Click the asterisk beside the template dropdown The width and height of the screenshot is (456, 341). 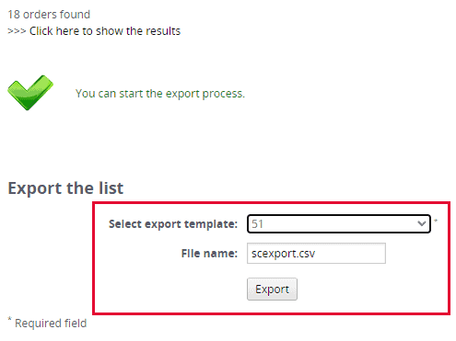436,221
